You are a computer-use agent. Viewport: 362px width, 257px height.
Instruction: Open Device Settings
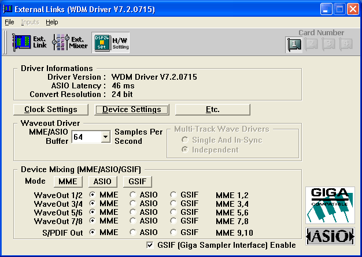click(132, 110)
